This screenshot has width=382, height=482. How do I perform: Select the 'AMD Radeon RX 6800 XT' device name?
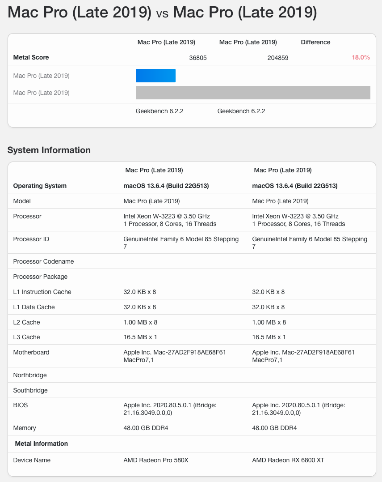point(288,460)
